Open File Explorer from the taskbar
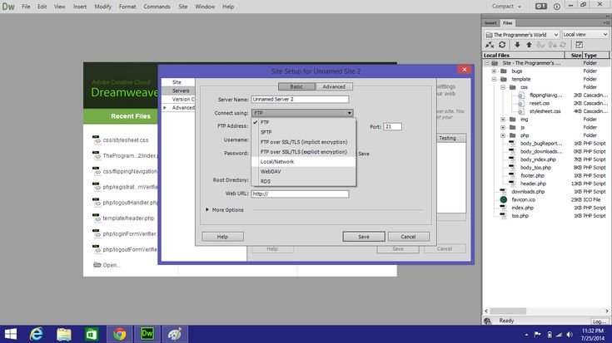 point(64,334)
